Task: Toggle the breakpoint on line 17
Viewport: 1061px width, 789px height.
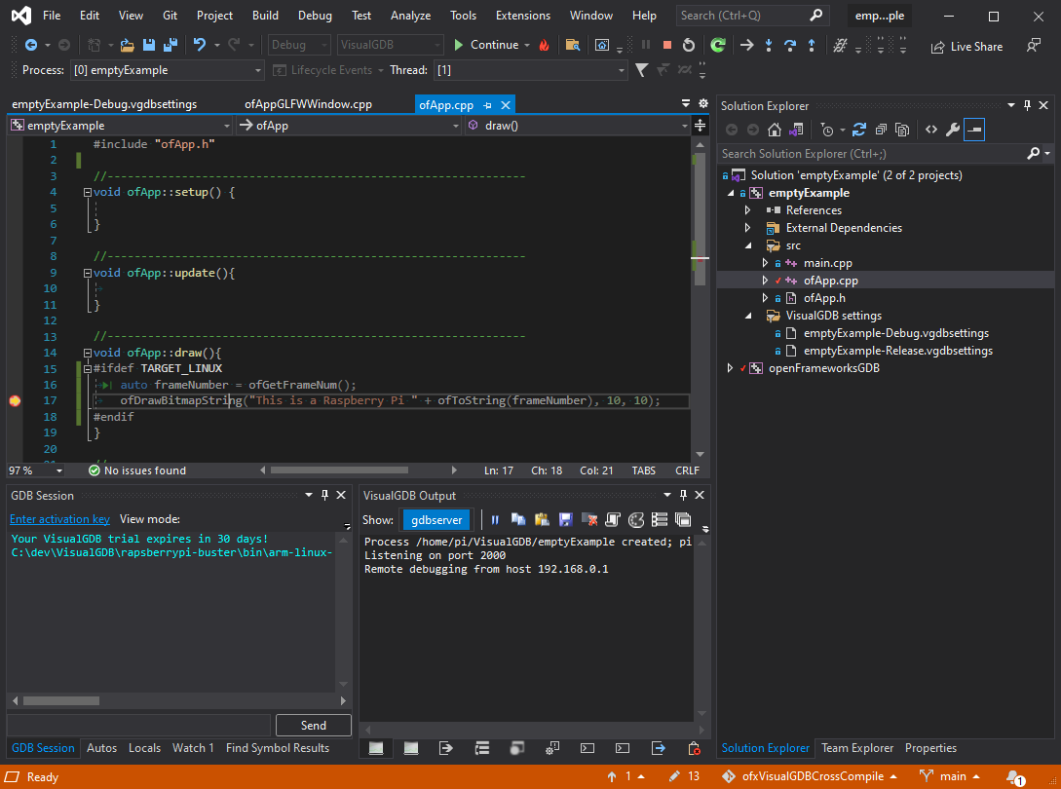Action: click(15, 400)
